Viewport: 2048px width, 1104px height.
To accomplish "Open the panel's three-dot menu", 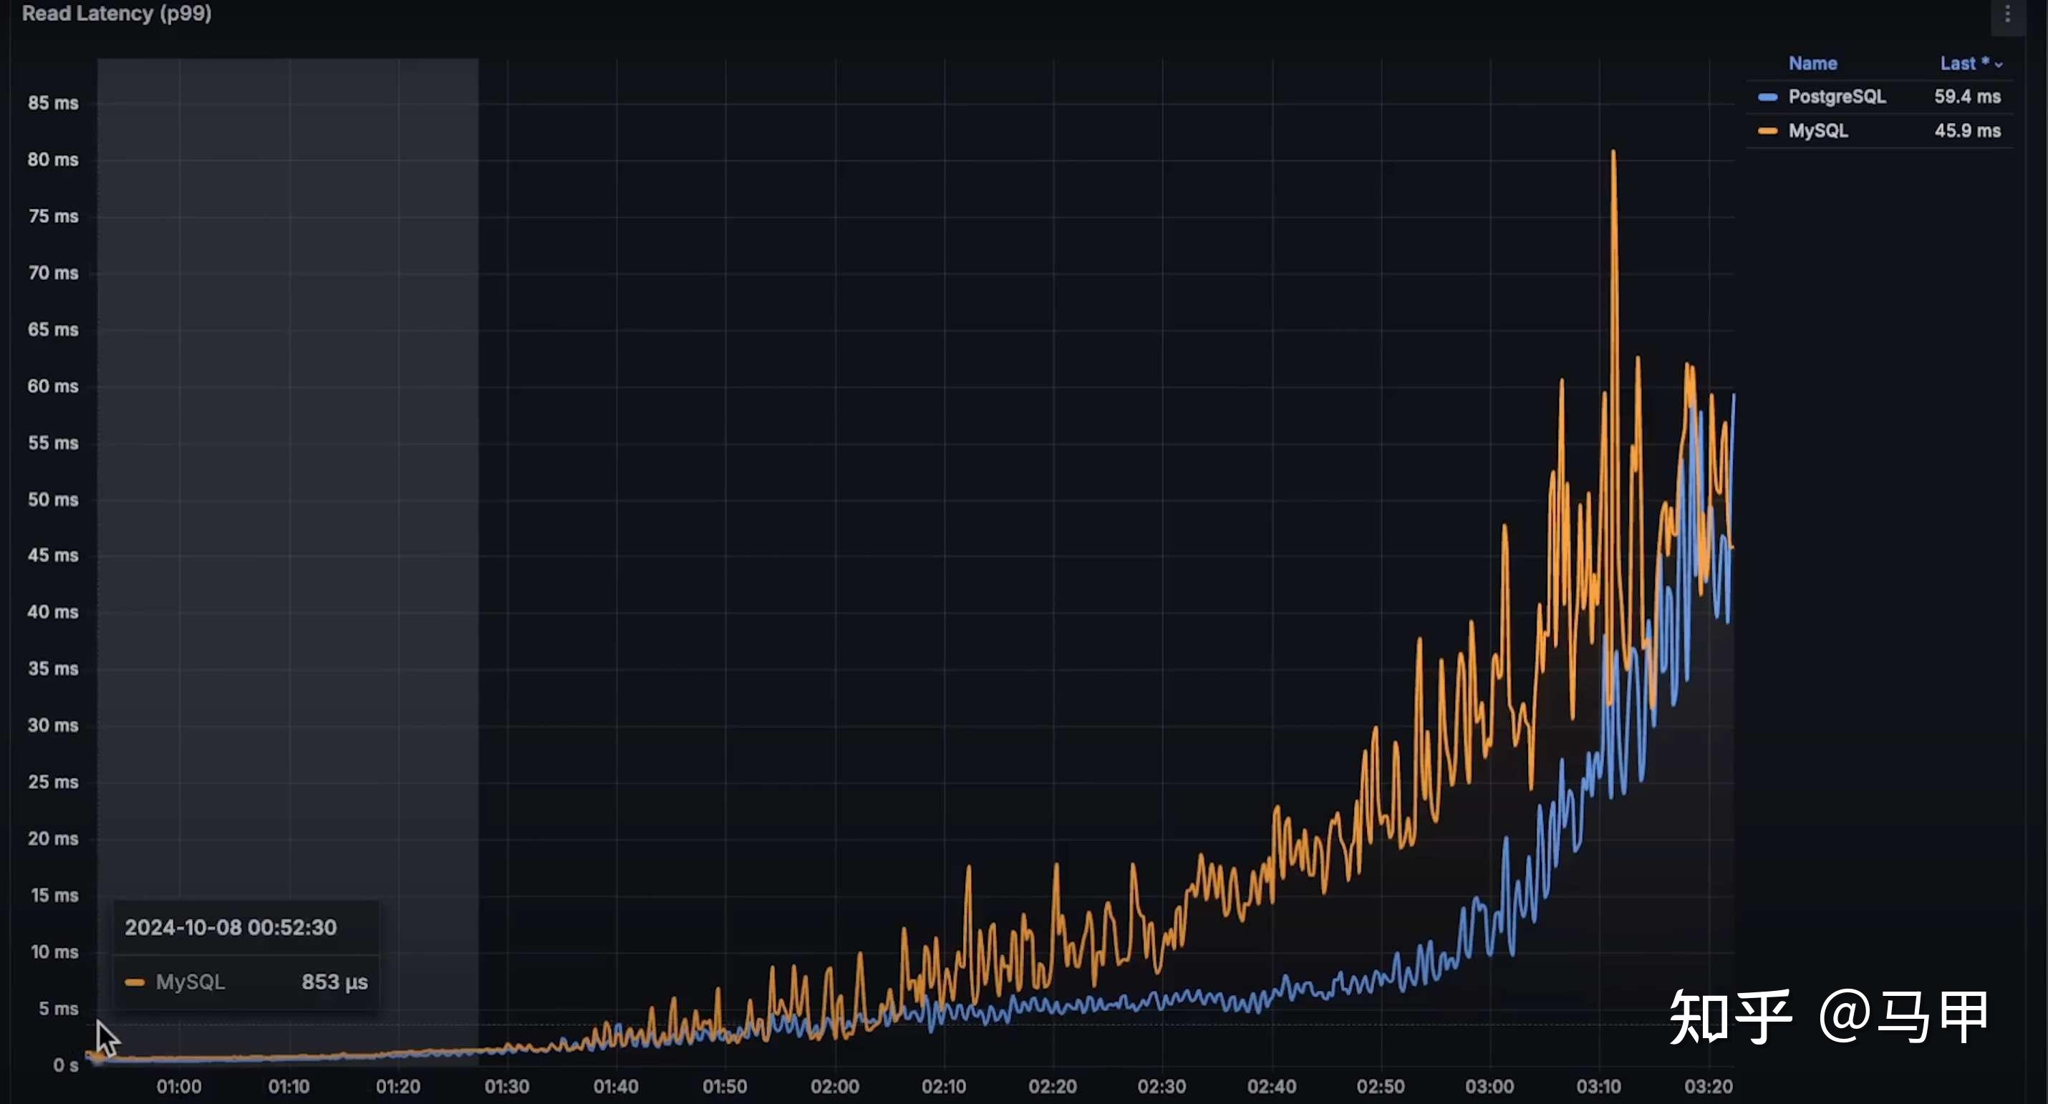I will point(2006,14).
